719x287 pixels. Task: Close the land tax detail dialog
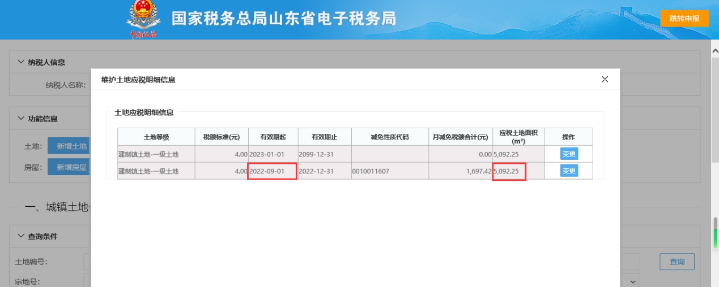pos(605,80)
